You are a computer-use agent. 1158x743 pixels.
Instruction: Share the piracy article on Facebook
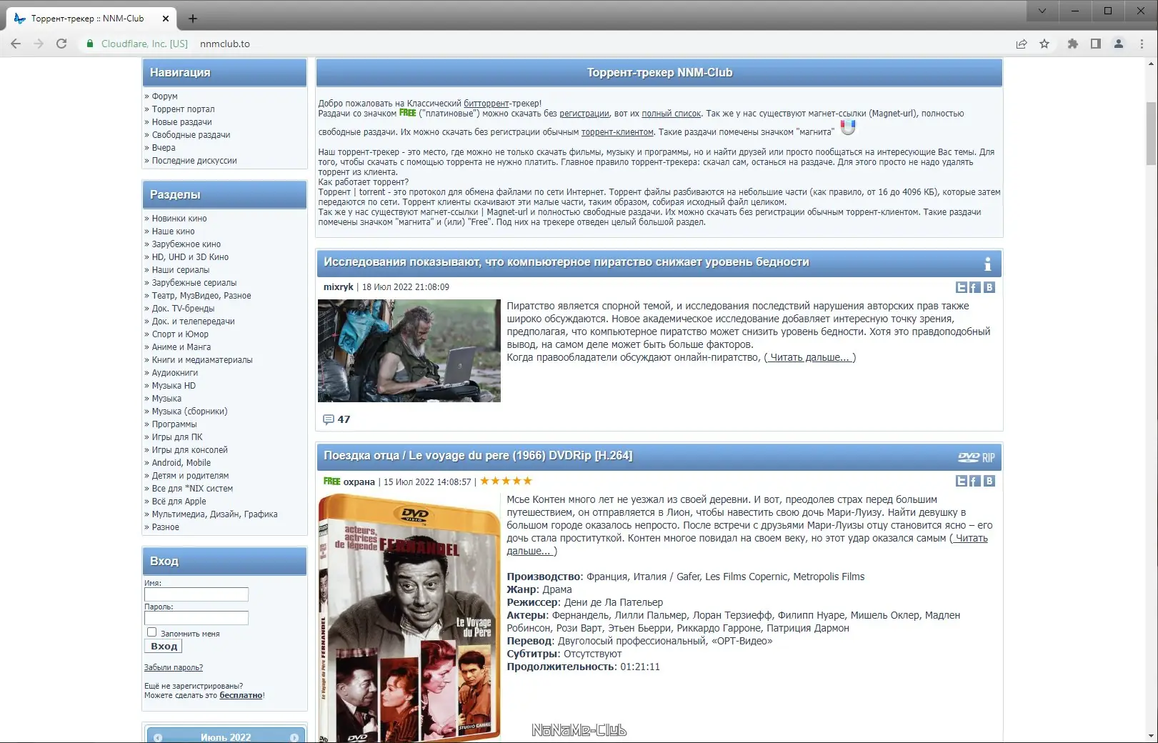[975, 287]
